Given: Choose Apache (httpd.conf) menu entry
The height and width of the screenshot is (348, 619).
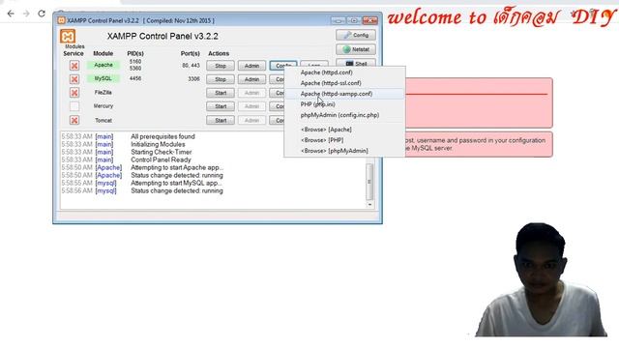Looking at the screenshot, I should pos(344,72).
